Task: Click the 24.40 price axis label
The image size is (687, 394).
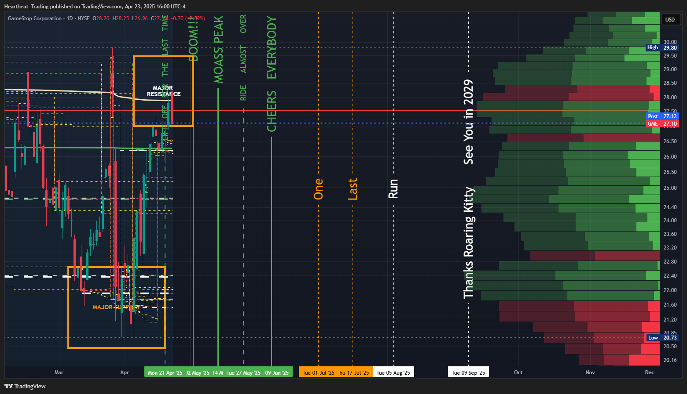Action: coord(670,207)
